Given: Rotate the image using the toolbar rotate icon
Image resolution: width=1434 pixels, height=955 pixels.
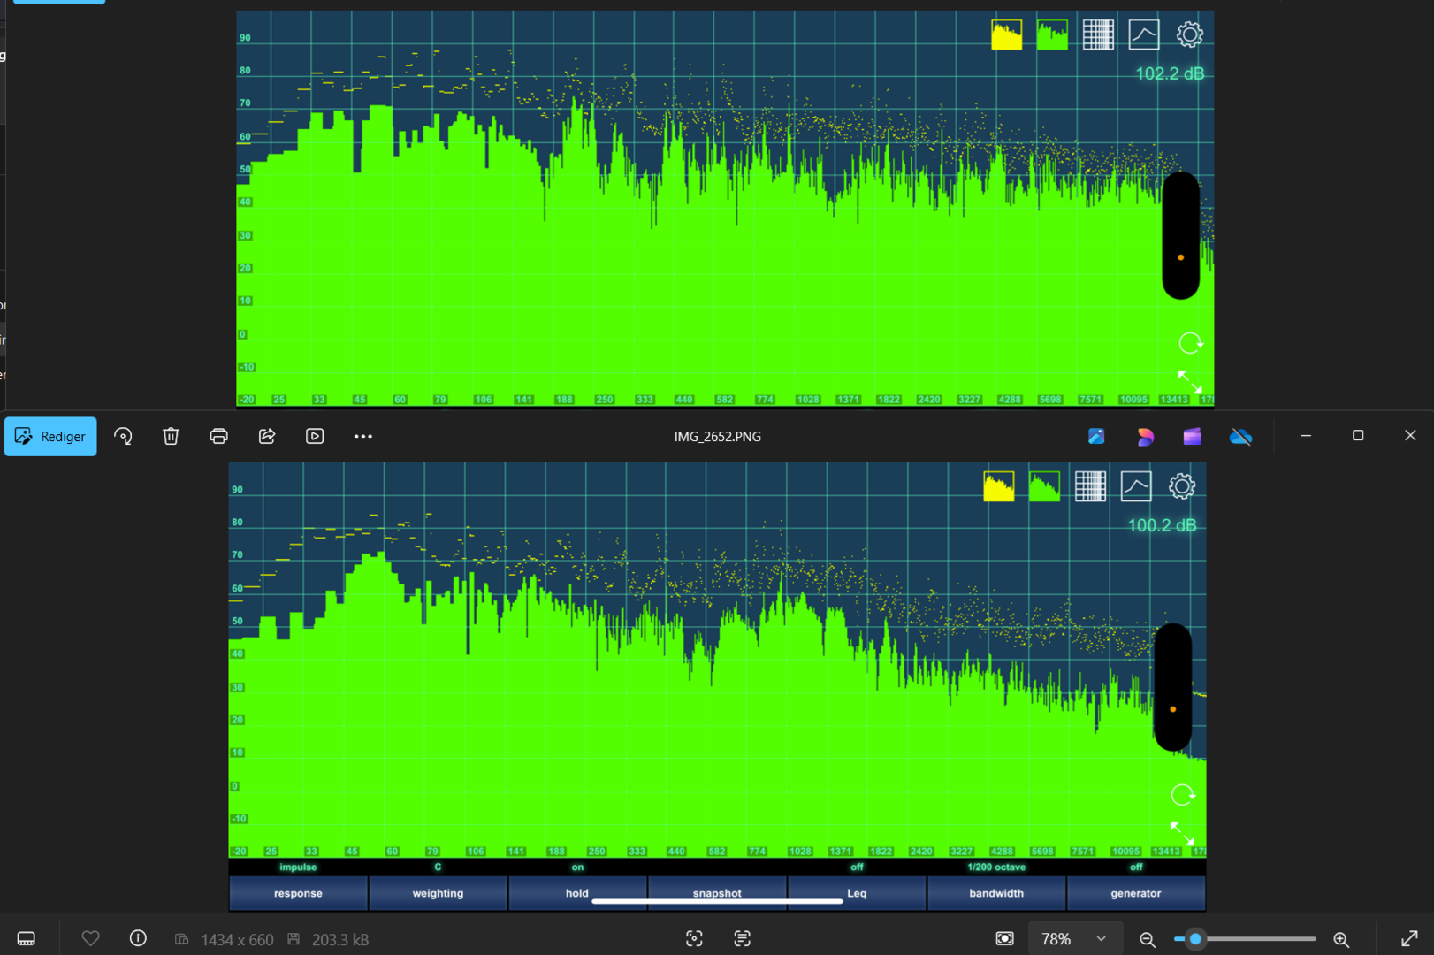Looking at the screenshot, I should coord(124,436).
